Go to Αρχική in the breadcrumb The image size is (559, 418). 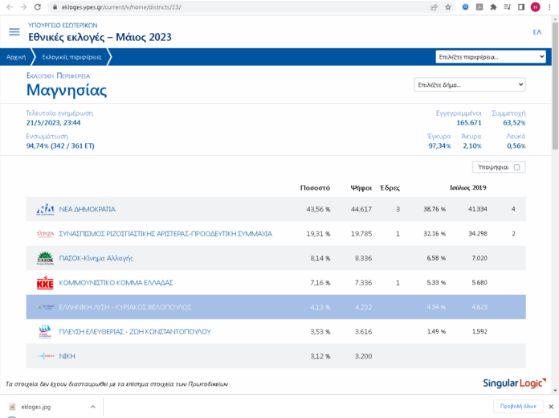pyautogui.click(x=16, y=57)
